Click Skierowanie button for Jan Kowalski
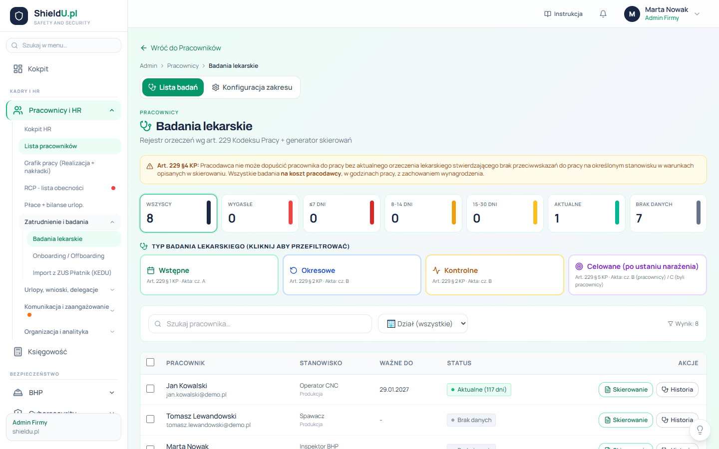 tap(626, 390)
